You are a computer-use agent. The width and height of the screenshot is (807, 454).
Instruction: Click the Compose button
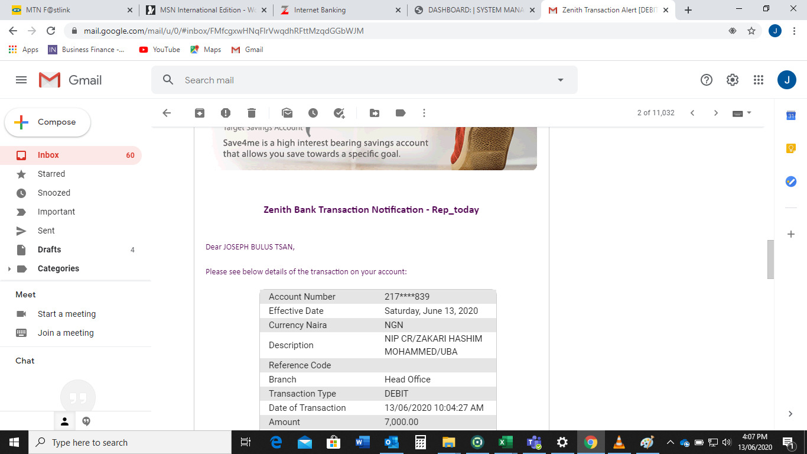48,122
